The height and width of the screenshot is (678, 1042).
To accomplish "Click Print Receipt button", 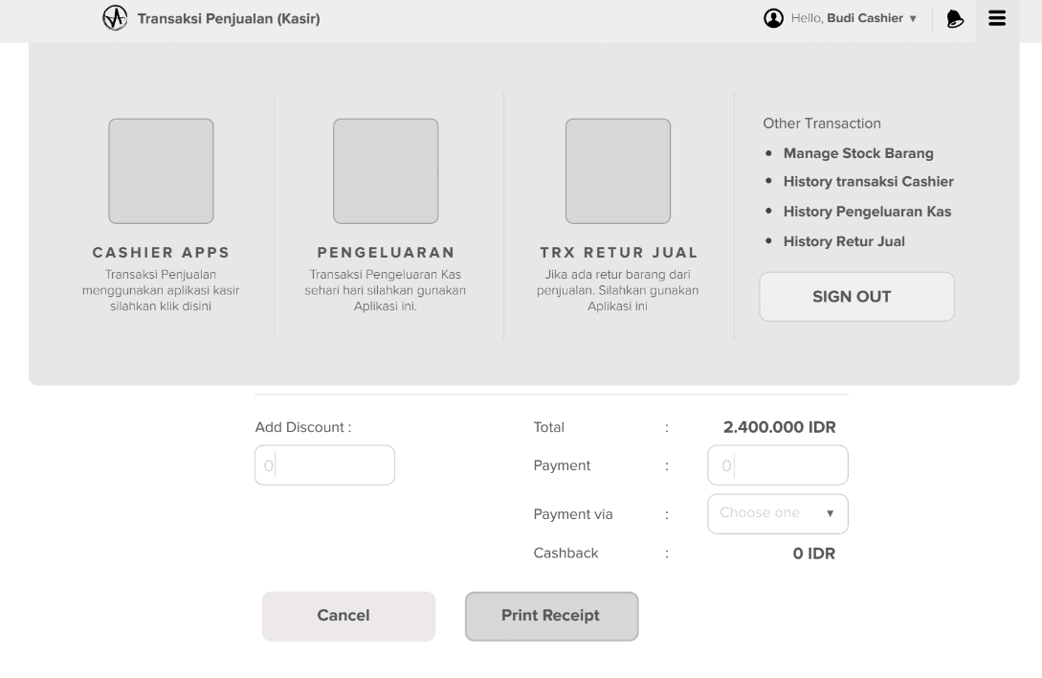I will click(x=551, y=616).
